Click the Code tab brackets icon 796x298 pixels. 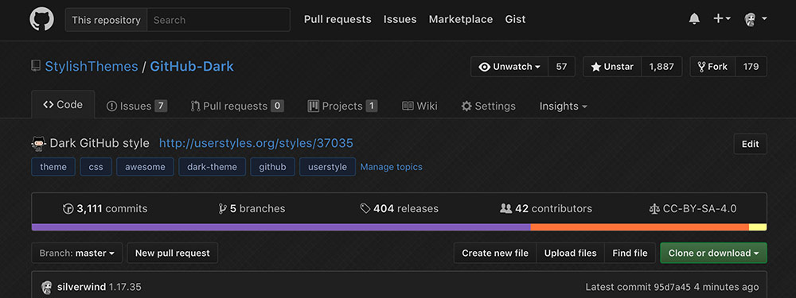click(49, 104)
